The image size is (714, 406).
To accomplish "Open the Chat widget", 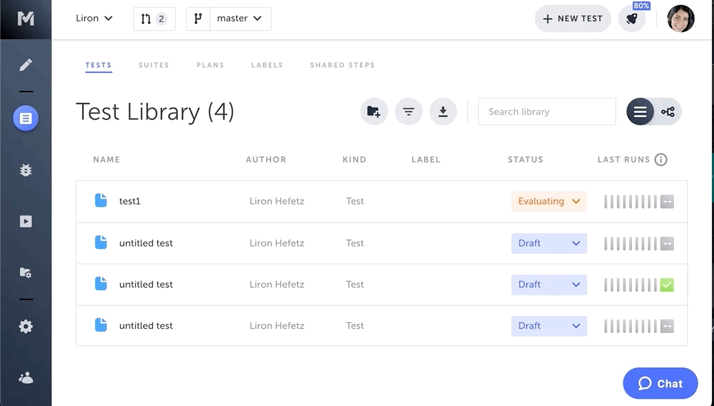I will point(660,383).
